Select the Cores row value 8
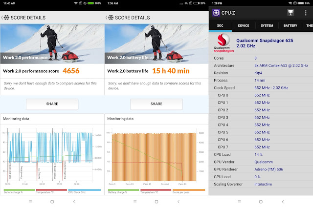The image size is (313, 208). [255, 58]
